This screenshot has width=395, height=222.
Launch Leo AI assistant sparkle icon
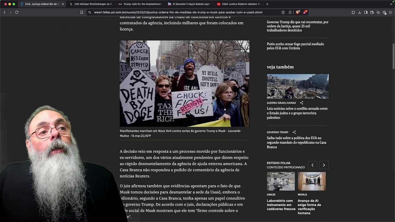(378, 12)
